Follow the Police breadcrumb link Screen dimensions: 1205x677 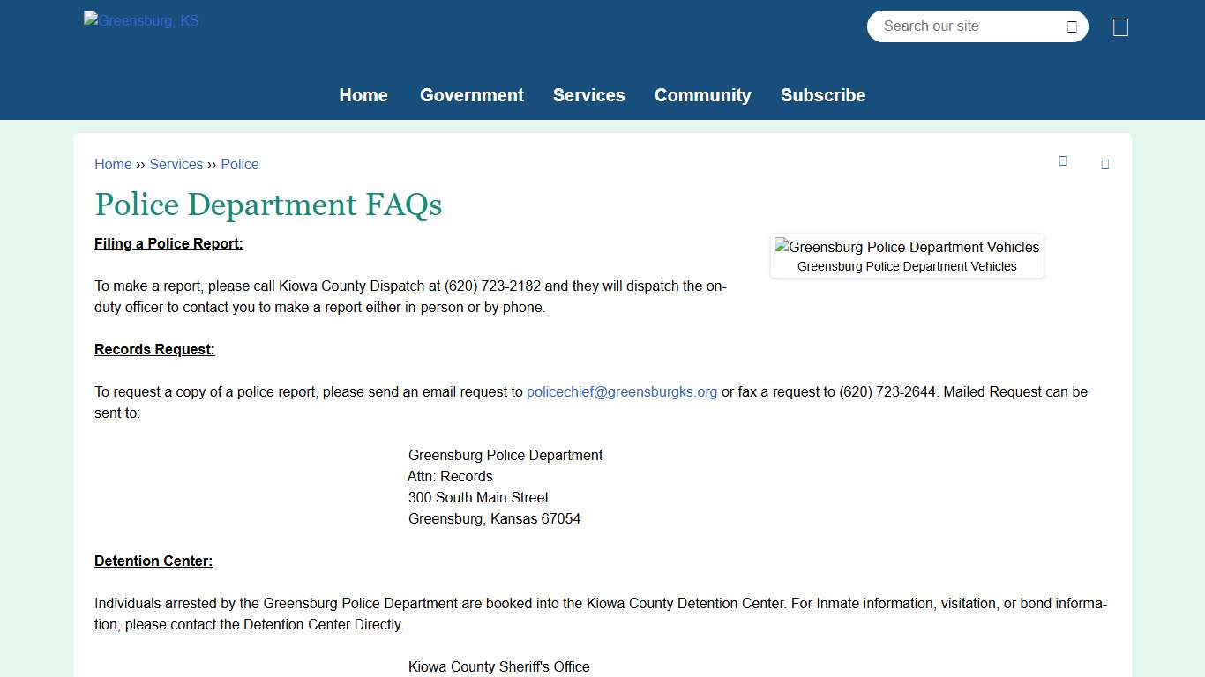(x=239, y=164)
